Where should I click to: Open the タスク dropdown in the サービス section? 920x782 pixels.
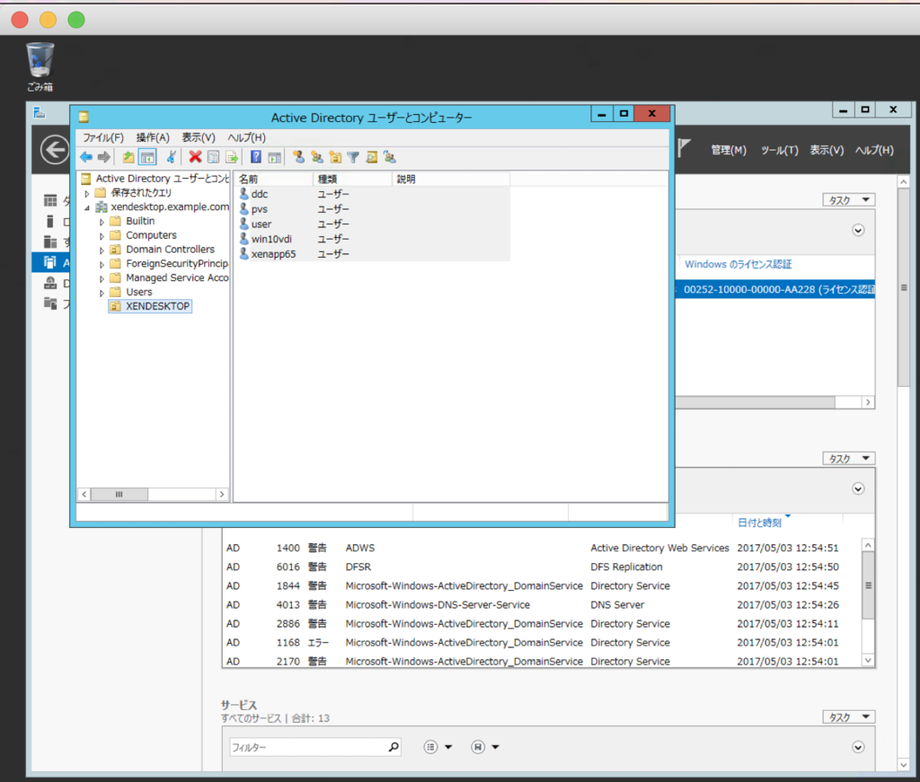848,717
